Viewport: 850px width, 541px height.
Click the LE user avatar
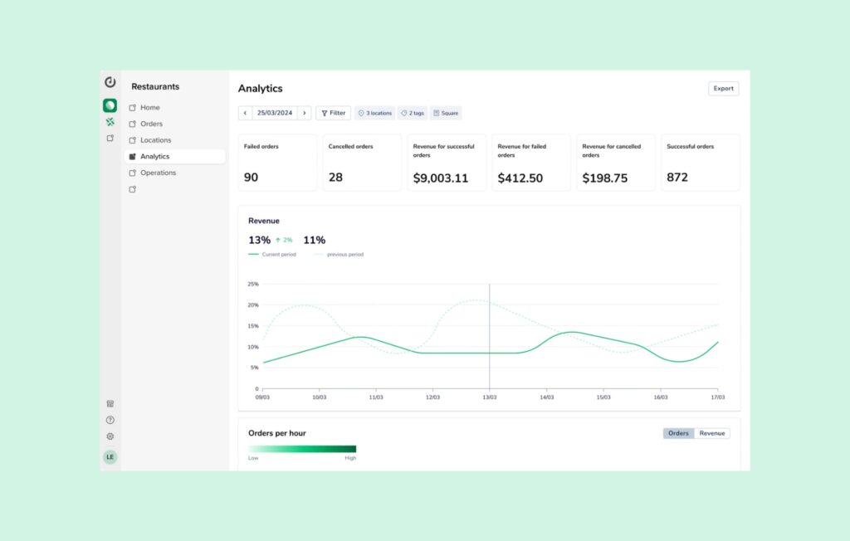(x=110, y=457)
